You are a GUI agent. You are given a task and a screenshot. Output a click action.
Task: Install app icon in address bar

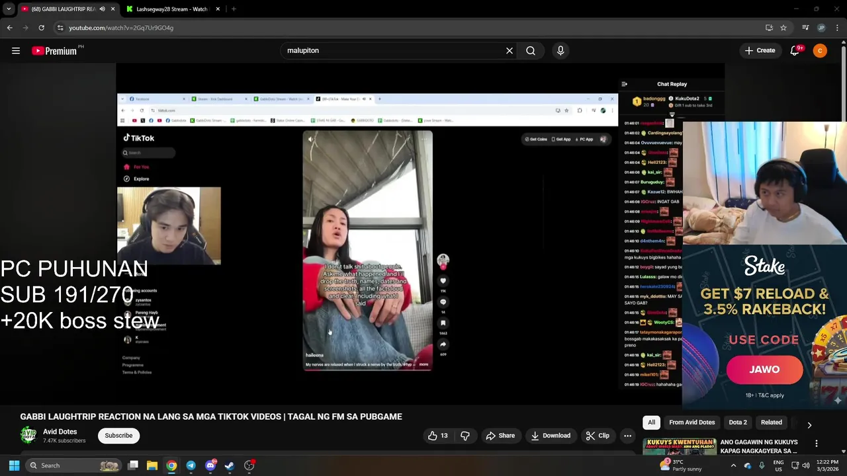pyautogui.click(x=769, y=28)
